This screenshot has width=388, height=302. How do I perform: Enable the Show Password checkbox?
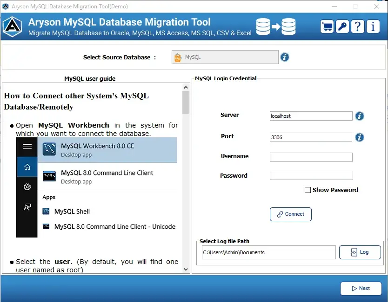click(x=308, y=190)
